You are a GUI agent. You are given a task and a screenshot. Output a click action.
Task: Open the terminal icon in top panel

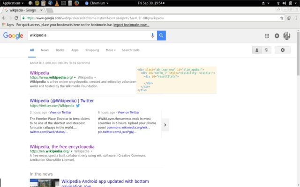(x=63, y=3)
